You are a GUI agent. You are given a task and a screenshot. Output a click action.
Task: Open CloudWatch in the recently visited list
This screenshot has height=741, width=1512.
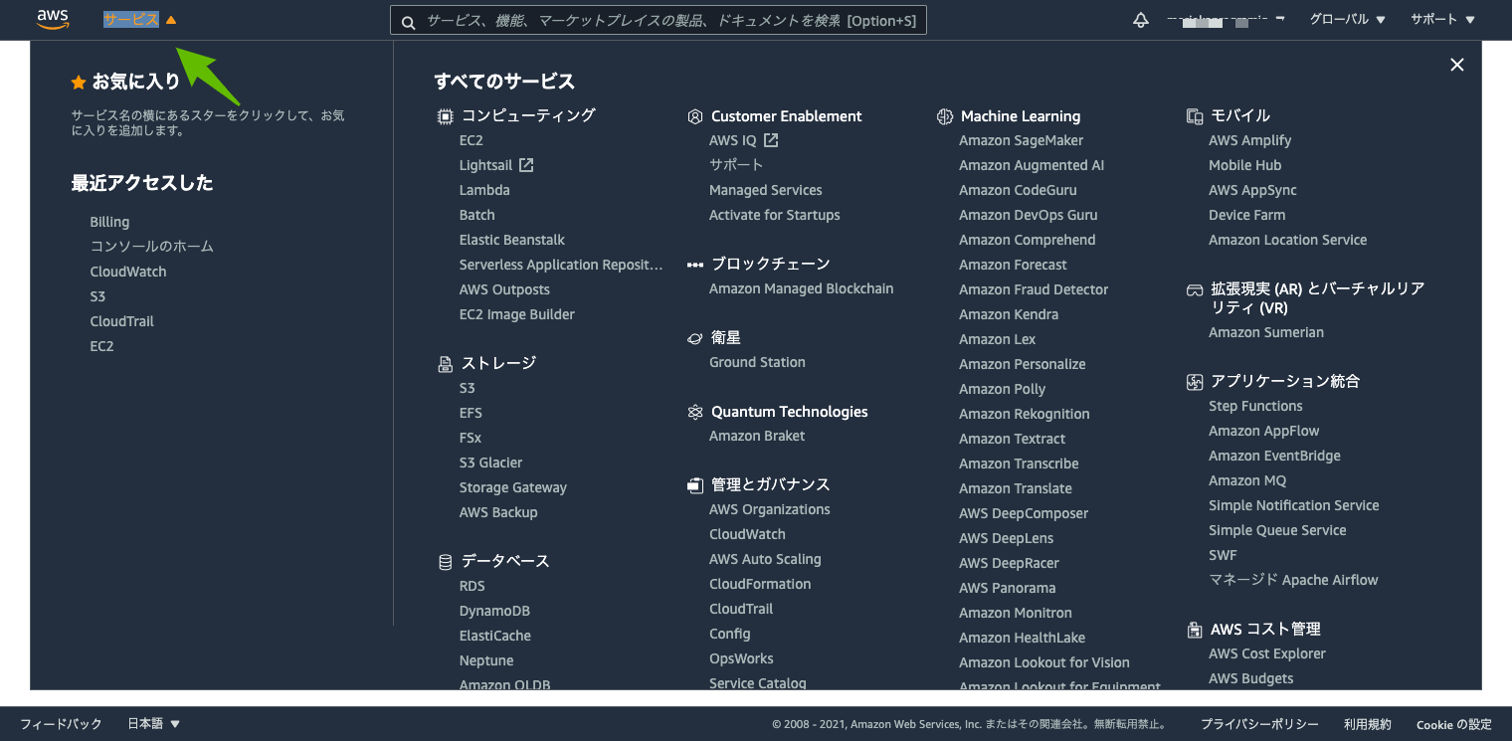(128, 272)
